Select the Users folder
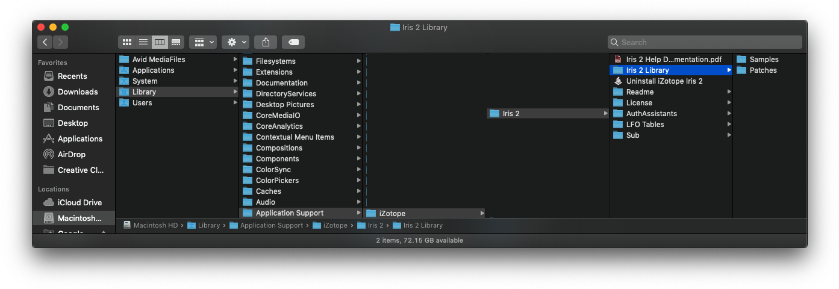This screenshot has height=289, width=839. pyautogui.click(x=177, y=102)
